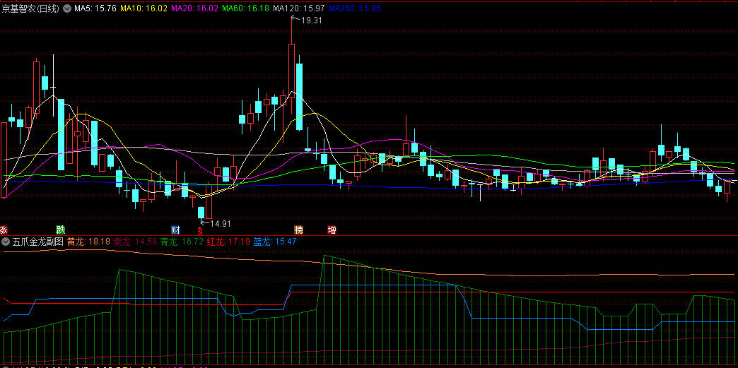Click the 京基智农(日线) chart title
The height and width of the screenshot is (368, 738).
pyautogui.click(x=30, y=8)
